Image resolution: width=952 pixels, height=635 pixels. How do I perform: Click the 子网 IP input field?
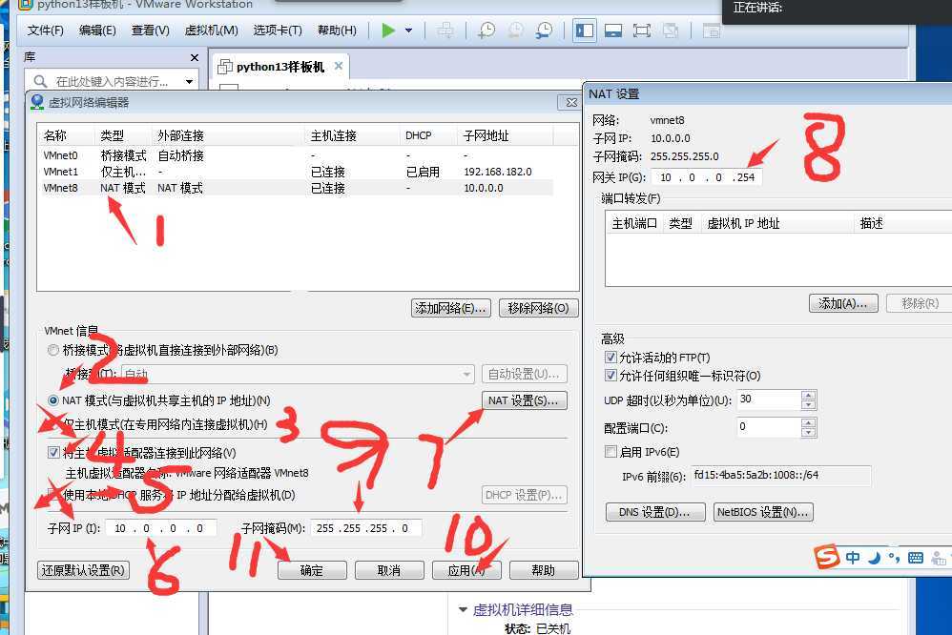pyautogui.click(x=161, y=528)
